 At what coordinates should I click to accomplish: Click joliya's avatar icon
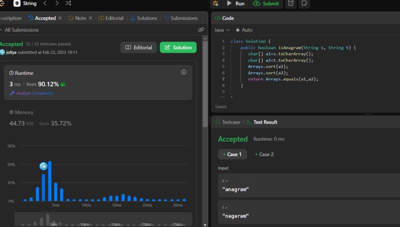tap(2, 52)
